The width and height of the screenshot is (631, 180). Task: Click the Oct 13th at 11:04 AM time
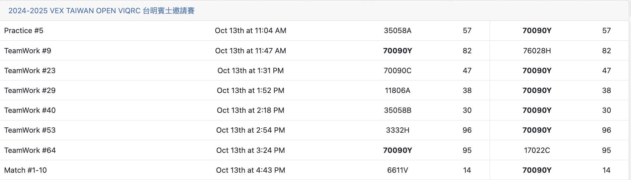(x=250, y=31)
